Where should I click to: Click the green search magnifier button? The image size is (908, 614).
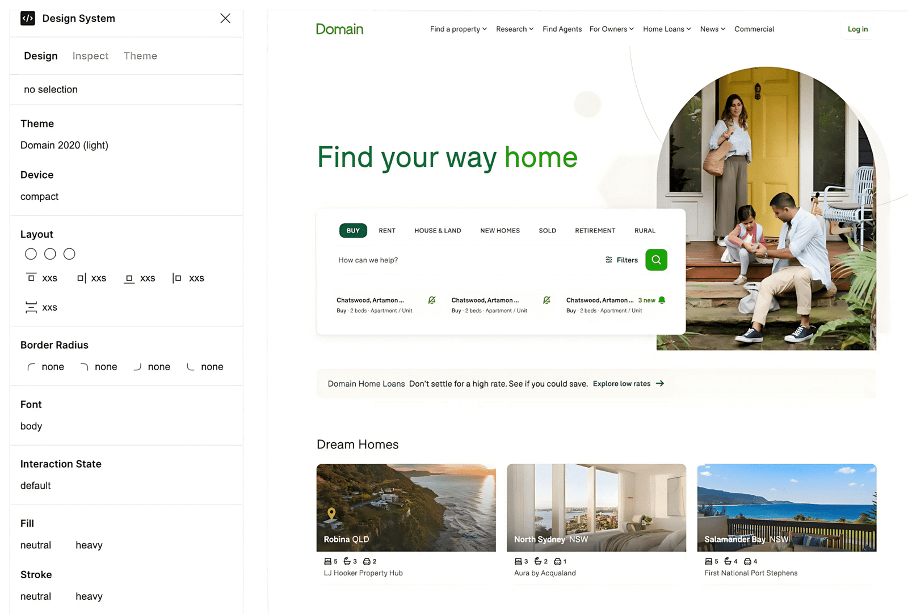pos(656,260)
